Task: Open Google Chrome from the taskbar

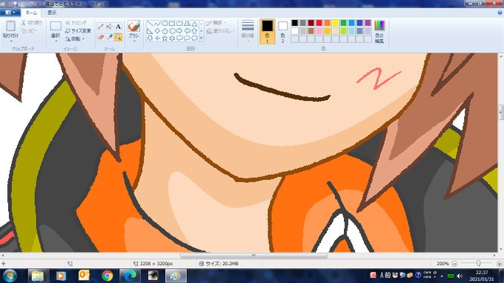Action: 107,276
